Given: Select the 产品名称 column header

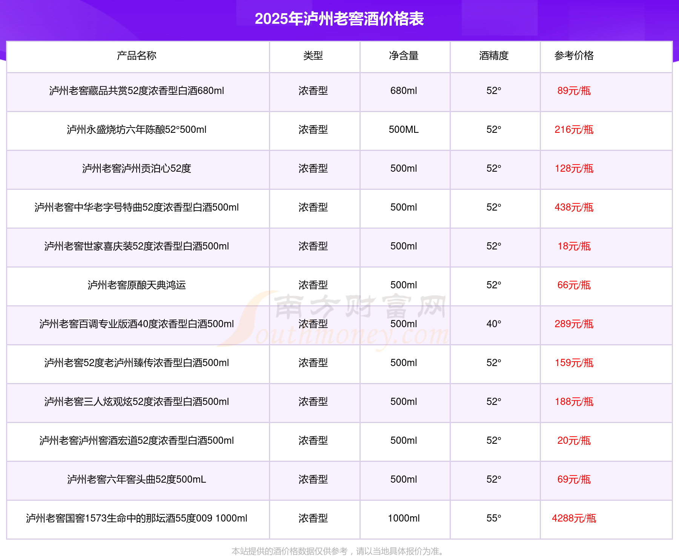Looking at the screenshot, I should point(137,56).
